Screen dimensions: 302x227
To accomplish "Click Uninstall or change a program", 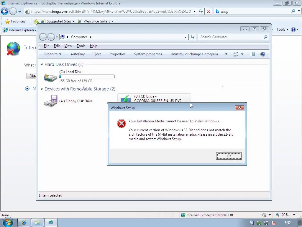I will click(194, 54).
